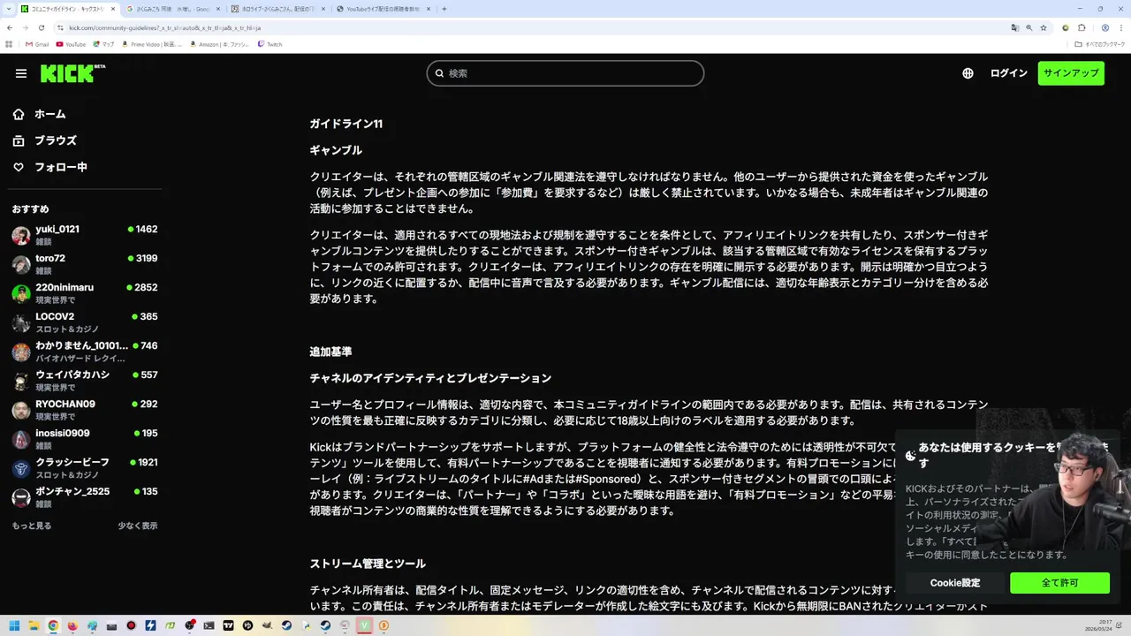This screenshot has height=636, width=1131.
Task: Click the 追加基準 heading text
Action: pyautogui.click(x=330, y=352)
